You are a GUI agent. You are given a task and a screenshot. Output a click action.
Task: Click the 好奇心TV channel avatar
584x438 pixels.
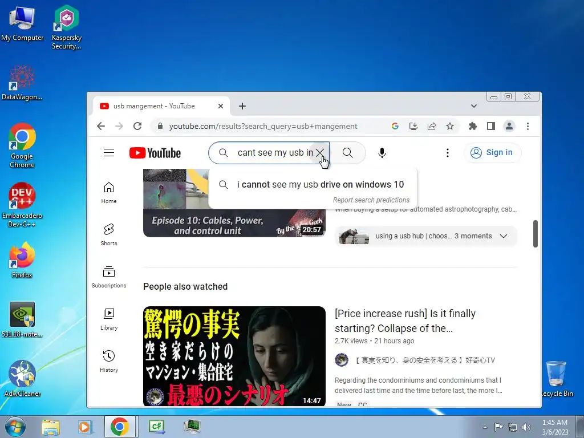coord(341,360)
